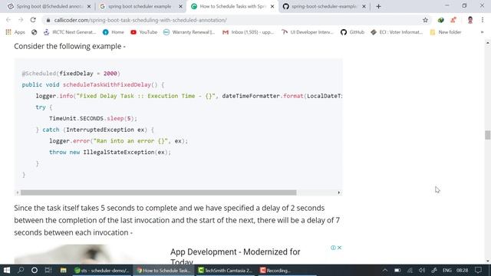The height and width of the screenshot is (276, 491).
Task: Open the globe bookmark icon
Action: tap(34, 32)
